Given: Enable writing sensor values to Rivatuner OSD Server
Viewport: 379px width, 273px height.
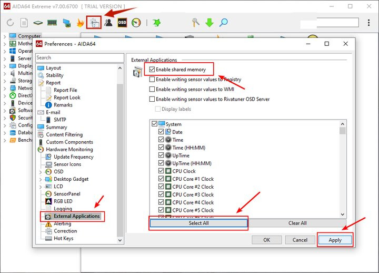Looking at the screenshot, I should click(x=153, y=99).
